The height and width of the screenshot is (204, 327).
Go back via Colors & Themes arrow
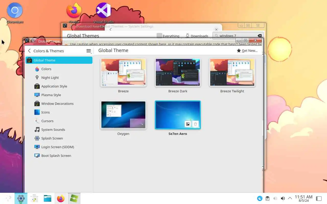29,51
